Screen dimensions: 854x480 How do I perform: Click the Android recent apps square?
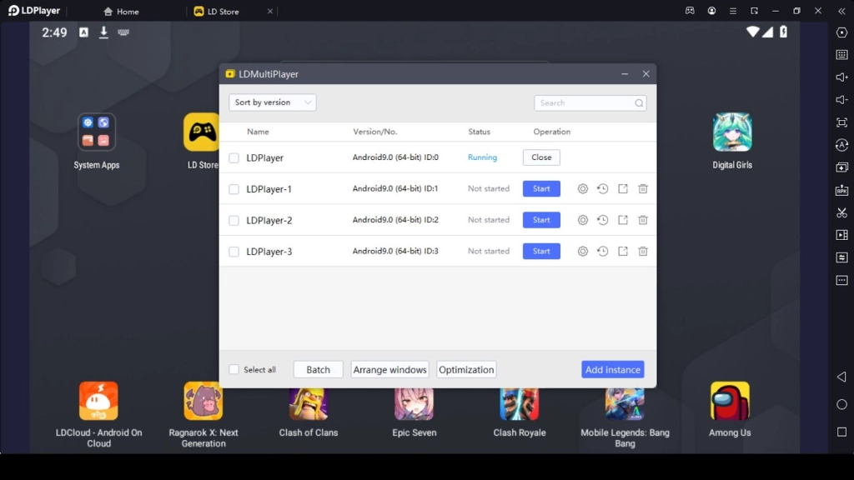[x=841, y=432]
